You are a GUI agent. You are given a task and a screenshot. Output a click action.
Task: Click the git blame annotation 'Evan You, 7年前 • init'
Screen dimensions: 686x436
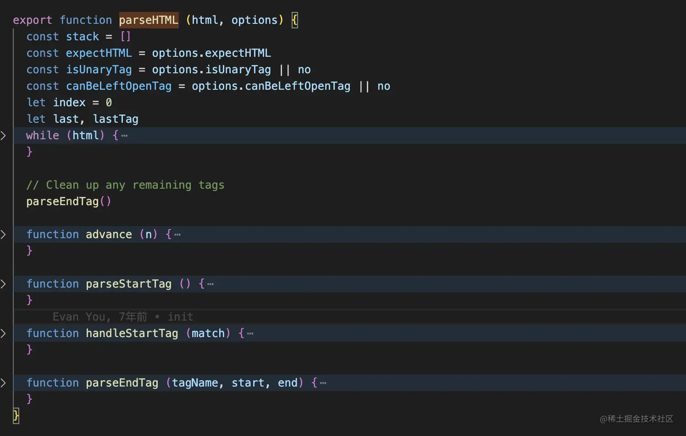pyautogui.click(x=123, y=317)
